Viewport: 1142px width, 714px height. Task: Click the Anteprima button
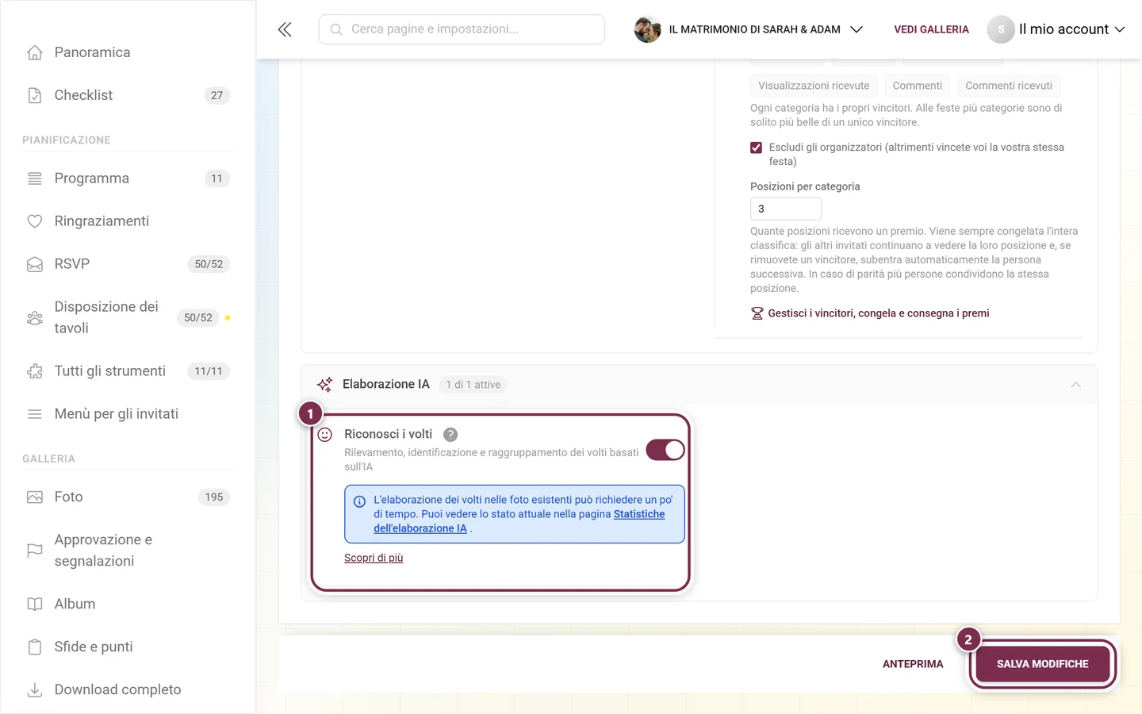[x=913, y=664]
